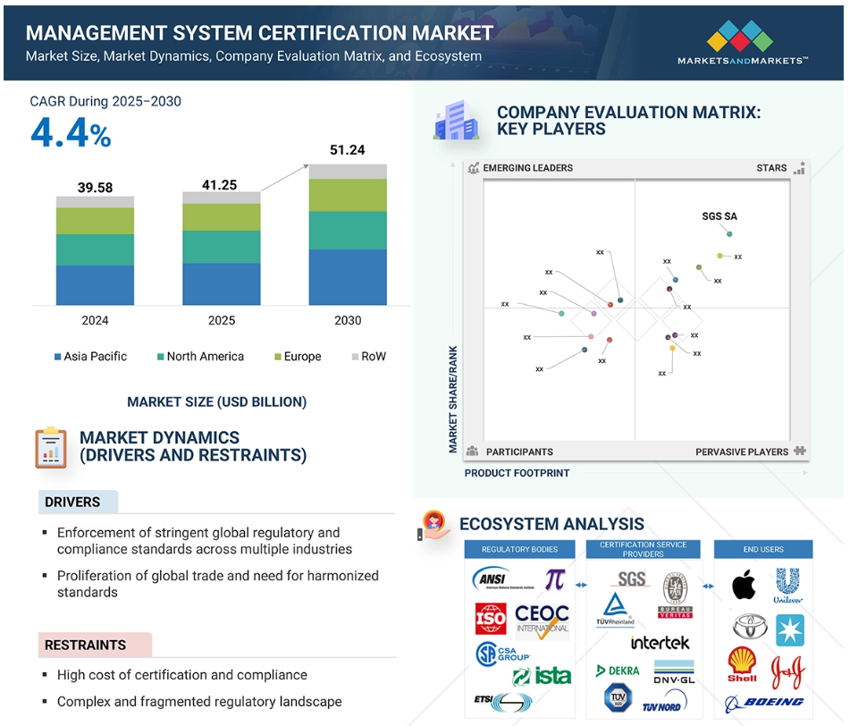This screenshot has width=850, height=726.
Task: Click the Johnson & Johnson logo
Action: 788,671
